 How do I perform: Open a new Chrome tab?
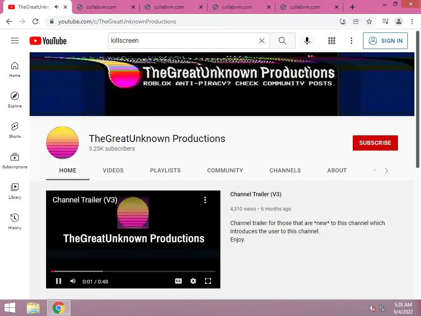click(x=352, y=7)
